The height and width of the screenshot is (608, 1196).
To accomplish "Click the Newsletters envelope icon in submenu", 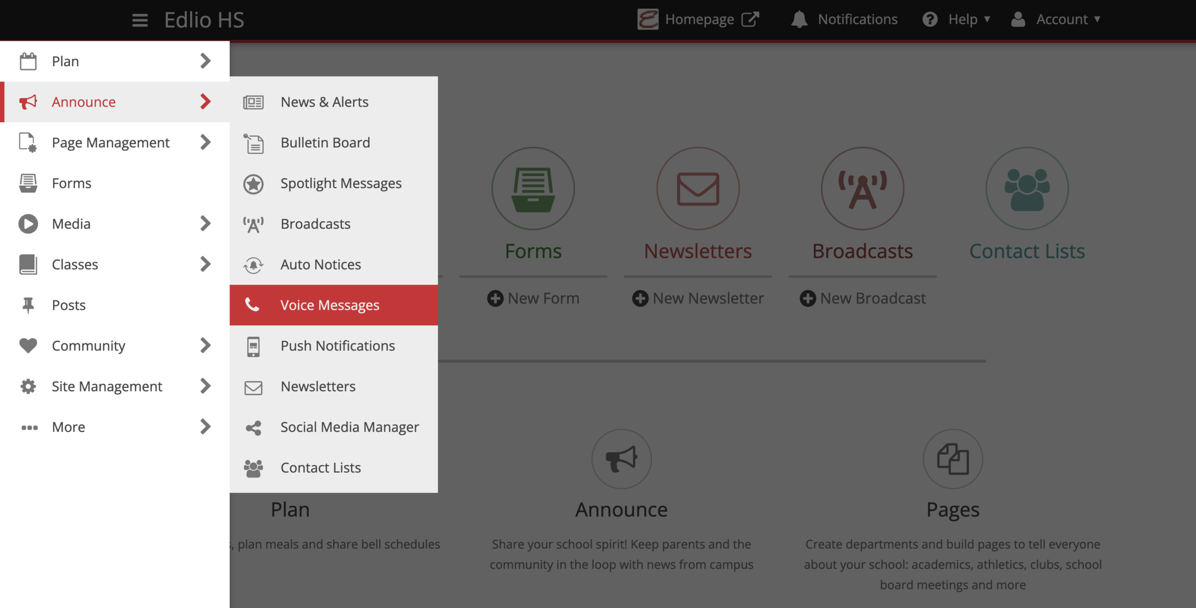I will click(x=253, y=387).
